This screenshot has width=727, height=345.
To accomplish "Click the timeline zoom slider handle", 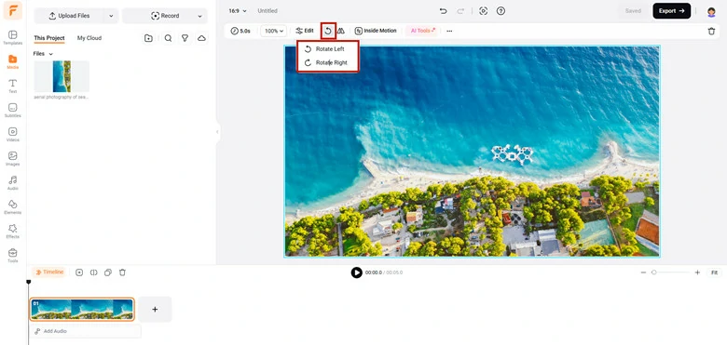I will click(653, 272).
